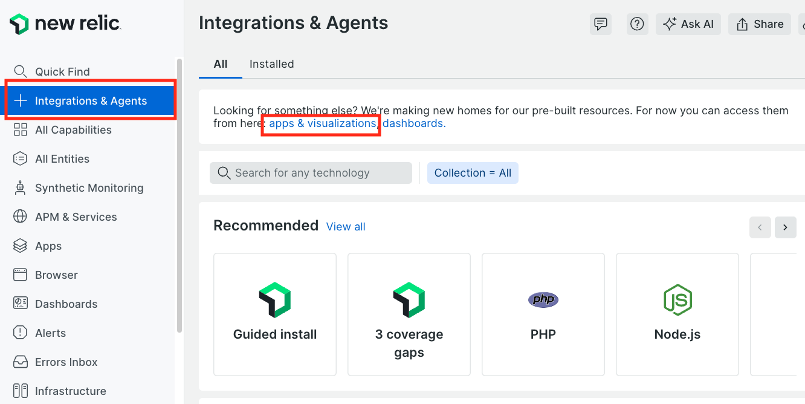Click the Synthetic Monitoring robot icon

point(21,187)
